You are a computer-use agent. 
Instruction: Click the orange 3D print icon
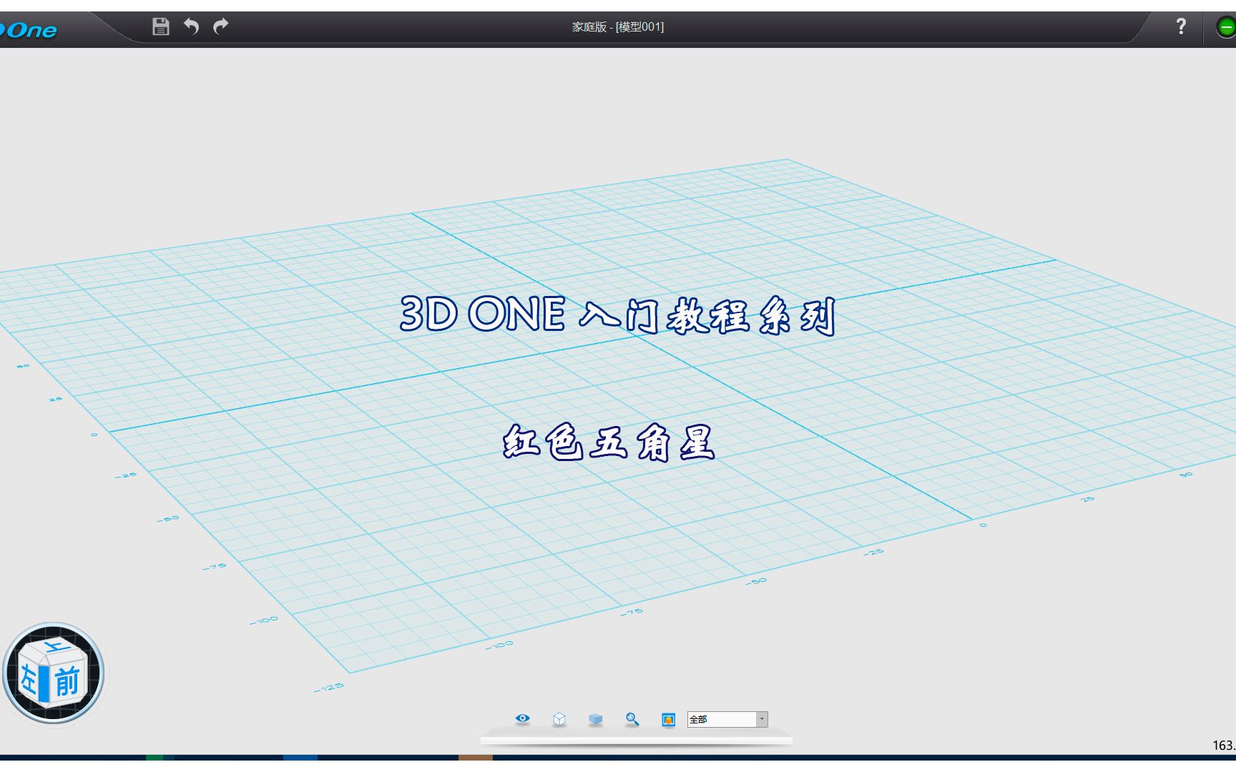[669, 719]
